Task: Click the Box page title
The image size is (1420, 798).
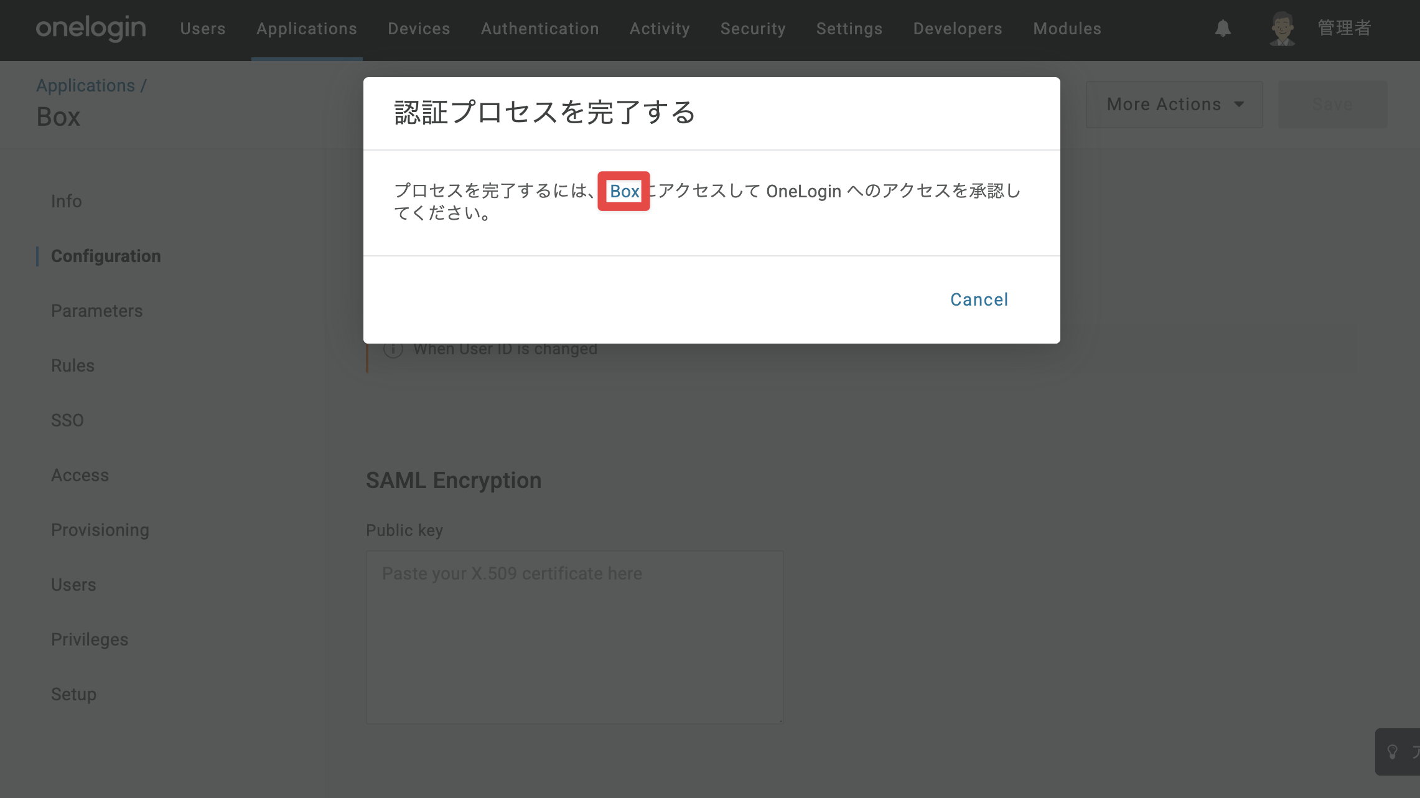Action: coord(58,117)
